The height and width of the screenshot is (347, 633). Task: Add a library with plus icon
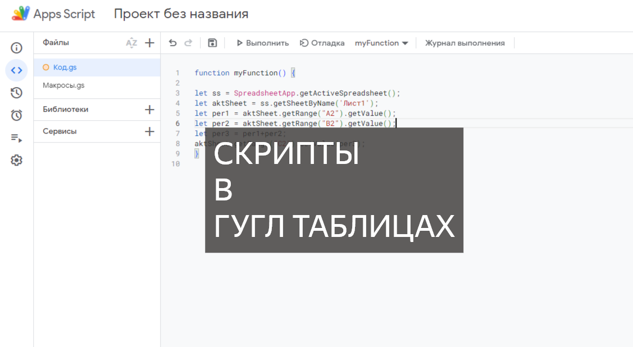pos(149,109)
